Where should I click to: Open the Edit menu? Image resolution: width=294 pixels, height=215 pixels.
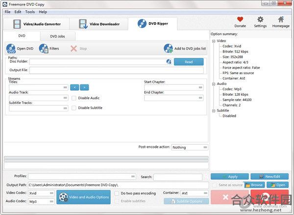(18, 12)
